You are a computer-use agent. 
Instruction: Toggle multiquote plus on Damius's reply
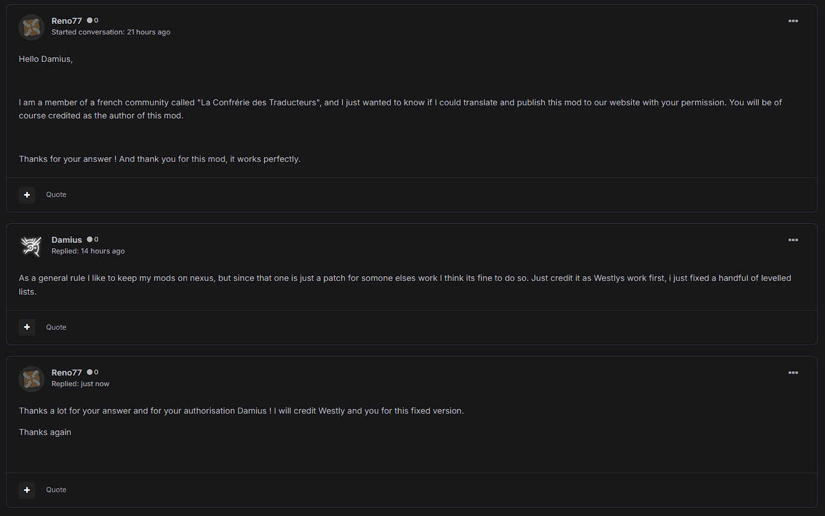pyautogui.click(x=27, y=327)
